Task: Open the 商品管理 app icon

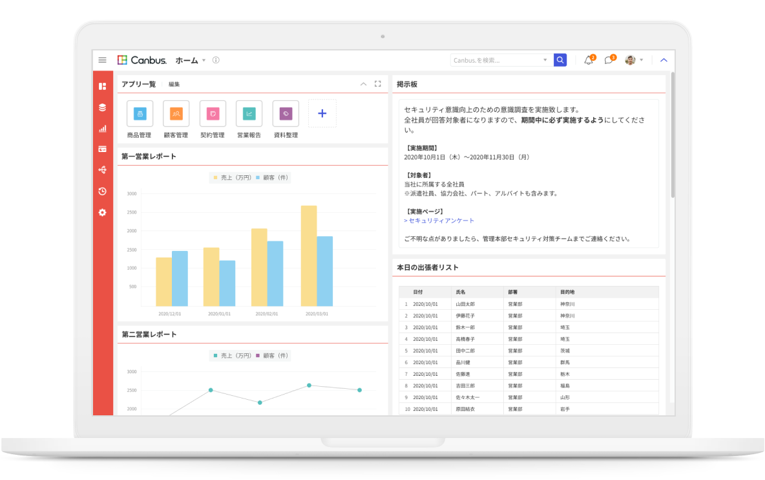Action: [x=140, y=114]
